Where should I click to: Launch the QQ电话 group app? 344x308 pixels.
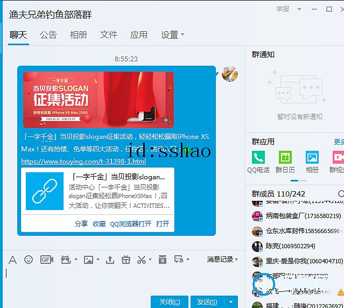click(258, 157)
